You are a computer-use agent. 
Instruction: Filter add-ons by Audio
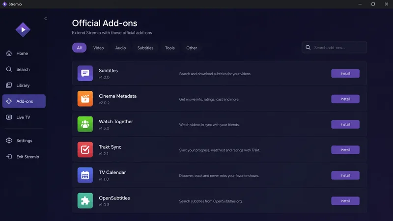(120, 48)
